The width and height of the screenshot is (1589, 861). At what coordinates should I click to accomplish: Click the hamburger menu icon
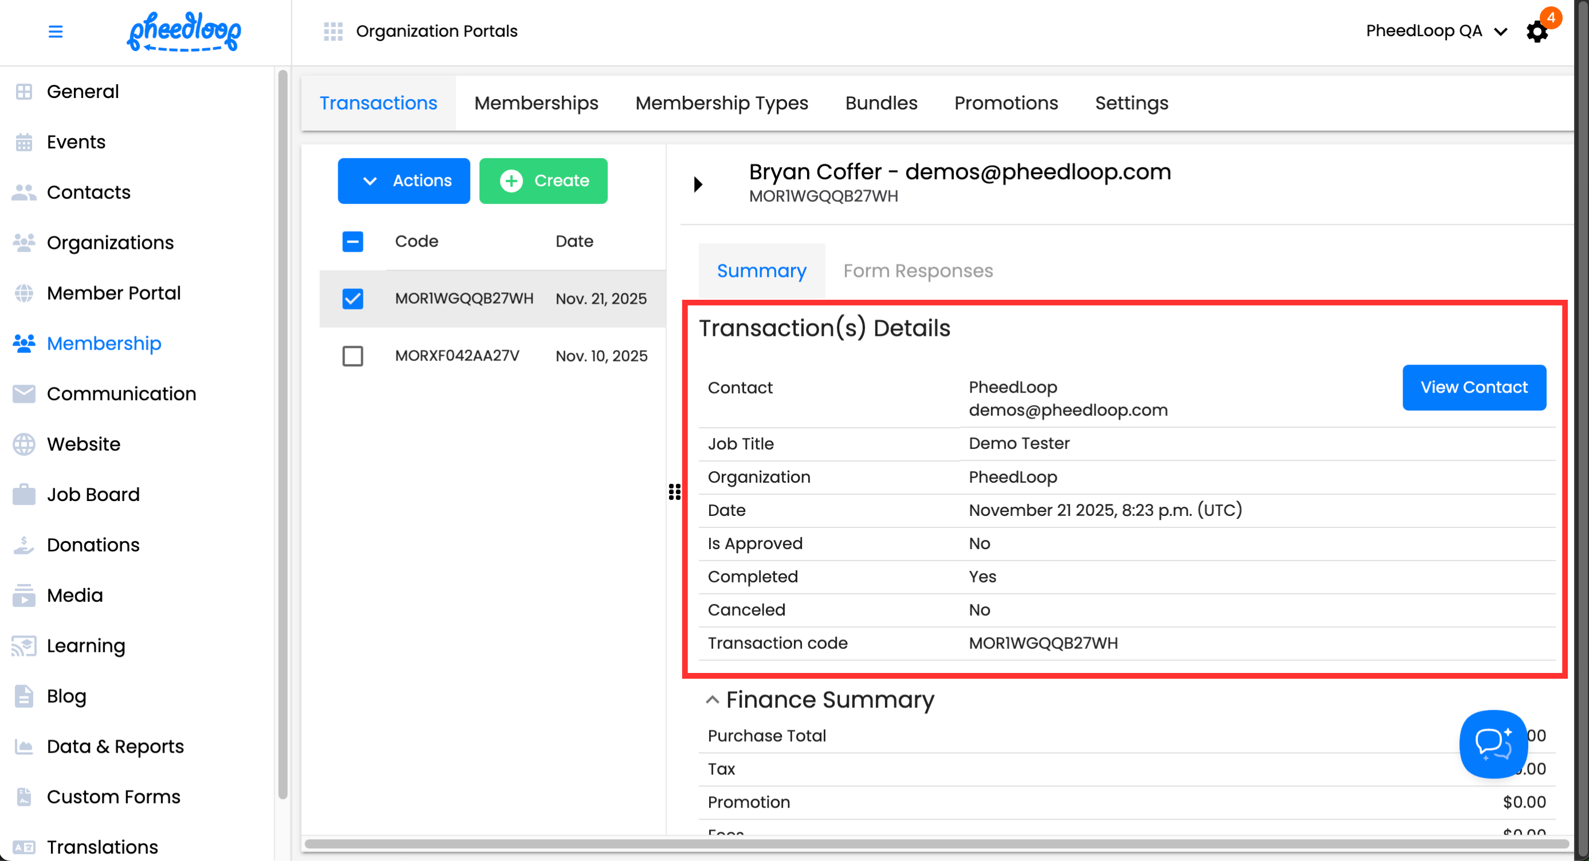(x=56, y=32)
